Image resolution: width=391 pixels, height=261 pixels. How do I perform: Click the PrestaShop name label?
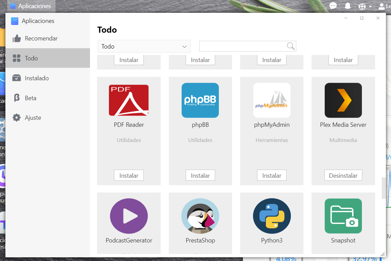(200, 240)
